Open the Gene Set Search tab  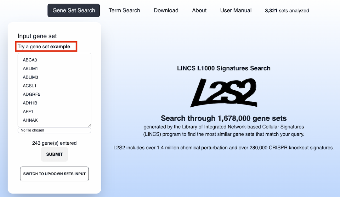click(x=74, y=10)
